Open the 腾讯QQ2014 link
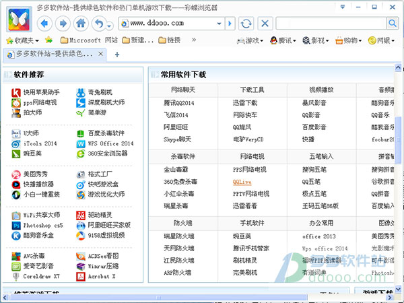The image size is (404, 303). point(179,103)
